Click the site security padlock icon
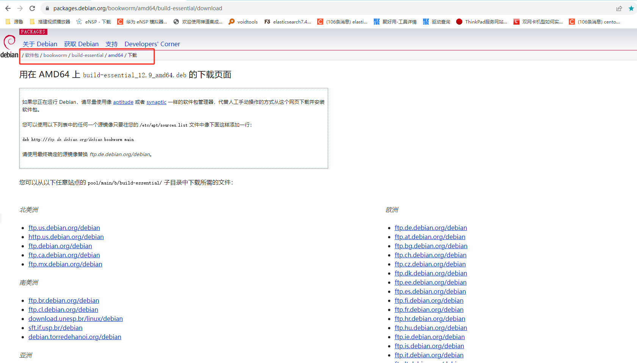Image resolution: width=637 pixels, height=363 pixels. [47, 8]
